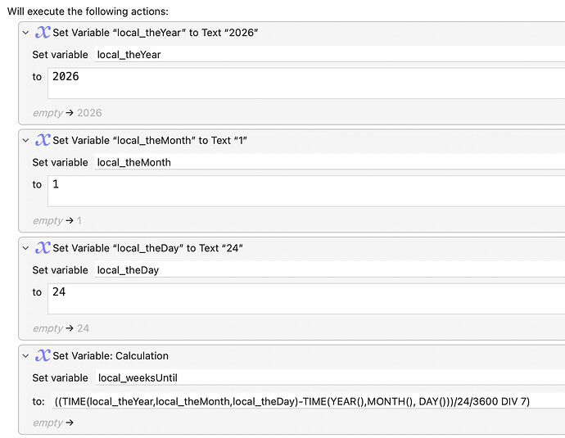Click the variable icon of the local_theMonth action

tap(43, 140)
